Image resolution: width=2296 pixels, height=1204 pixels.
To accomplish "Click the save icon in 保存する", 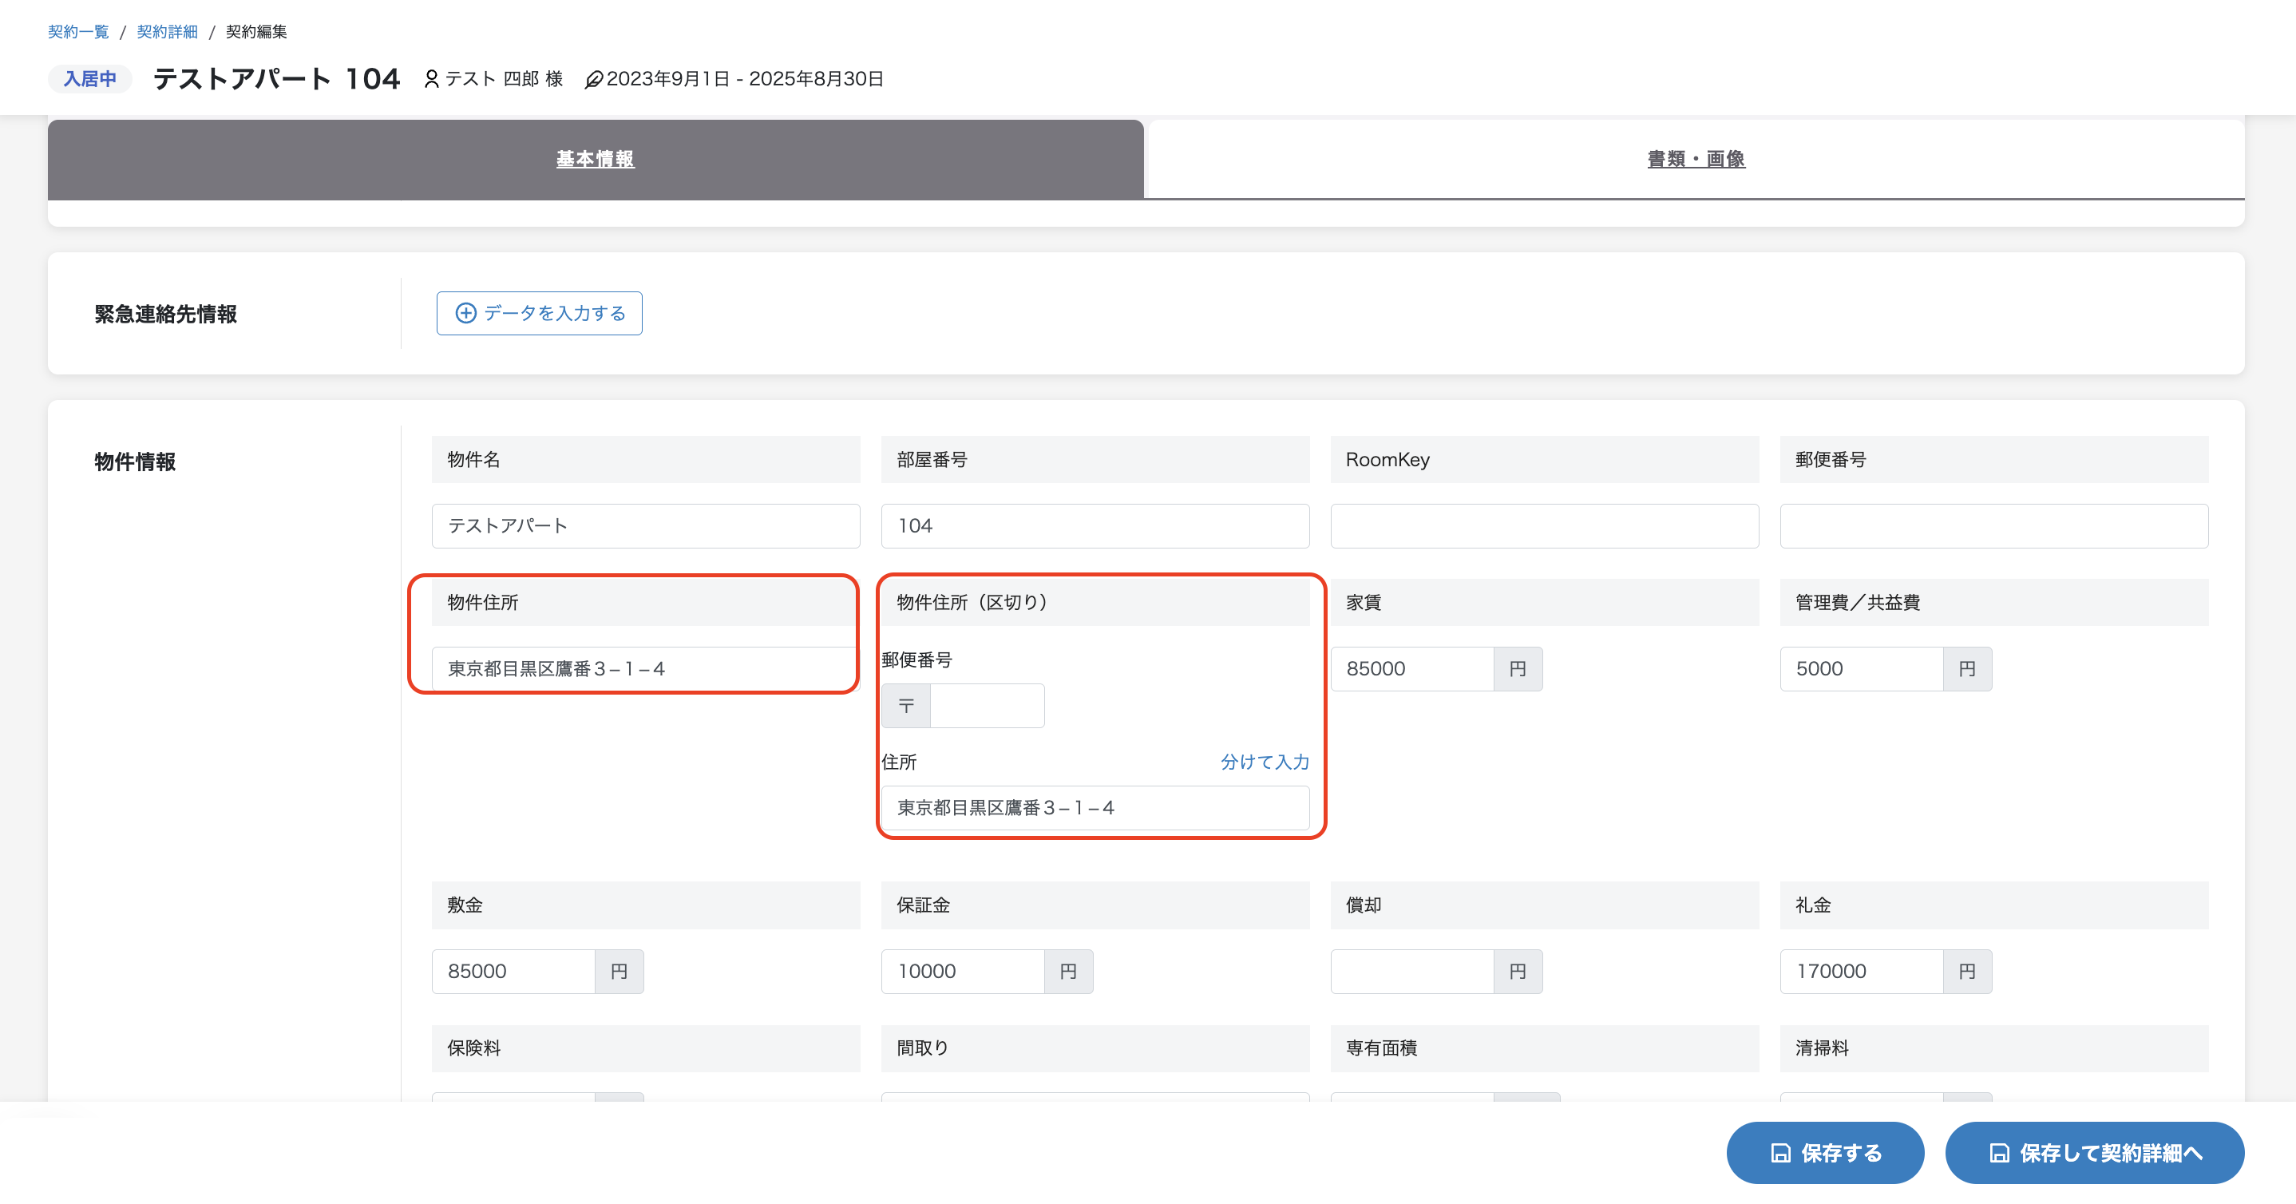I will pos(1781,1153).
